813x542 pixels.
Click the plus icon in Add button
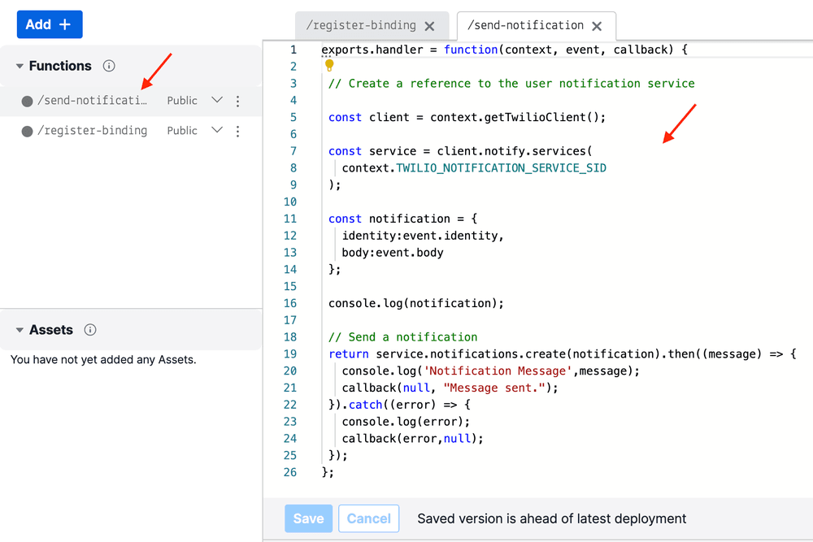coord(64,24)
